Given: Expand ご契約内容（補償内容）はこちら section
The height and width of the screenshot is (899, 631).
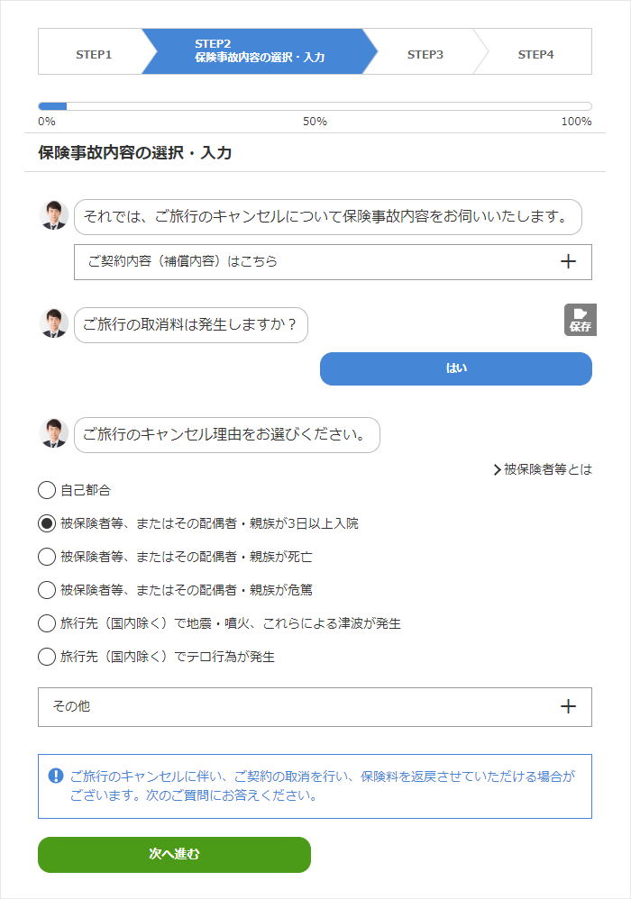Looking at the screenshot, I should click(x=333, y=262).
